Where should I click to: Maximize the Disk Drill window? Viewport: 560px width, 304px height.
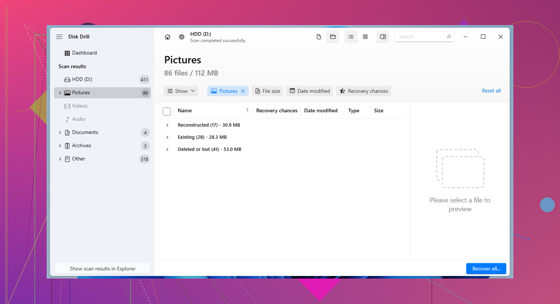coord(483,37)
